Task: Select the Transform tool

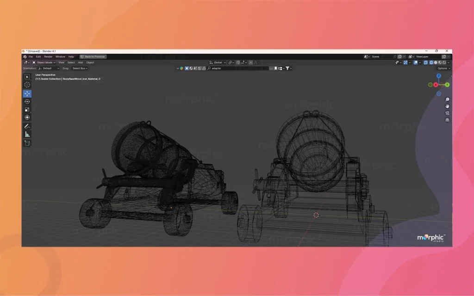Action: click(27, 117)
